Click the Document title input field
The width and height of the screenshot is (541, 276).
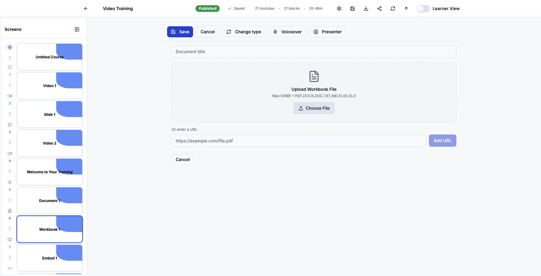(x=314, y=51)
